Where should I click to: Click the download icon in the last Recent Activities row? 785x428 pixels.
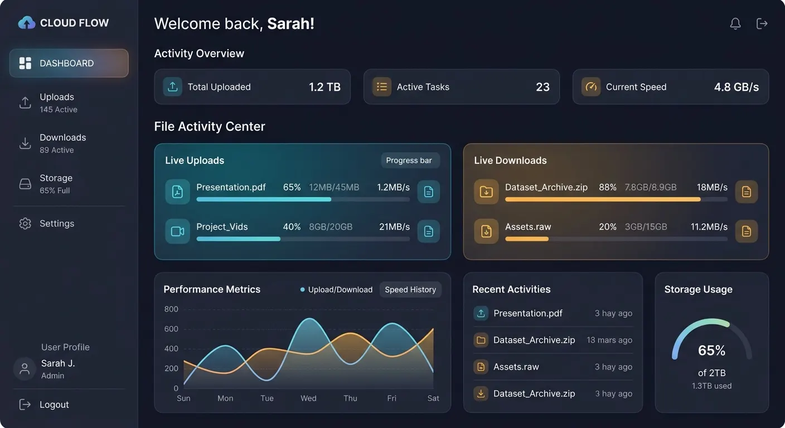click(x=481, y=393)
